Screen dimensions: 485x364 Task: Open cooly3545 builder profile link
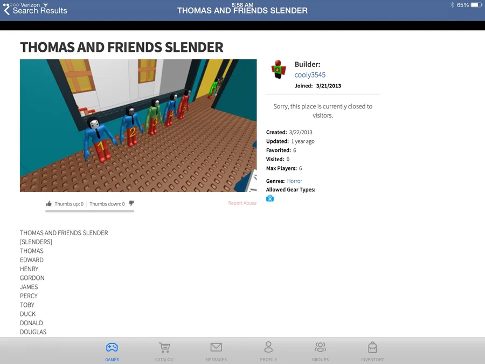click(x=310, y=75)
